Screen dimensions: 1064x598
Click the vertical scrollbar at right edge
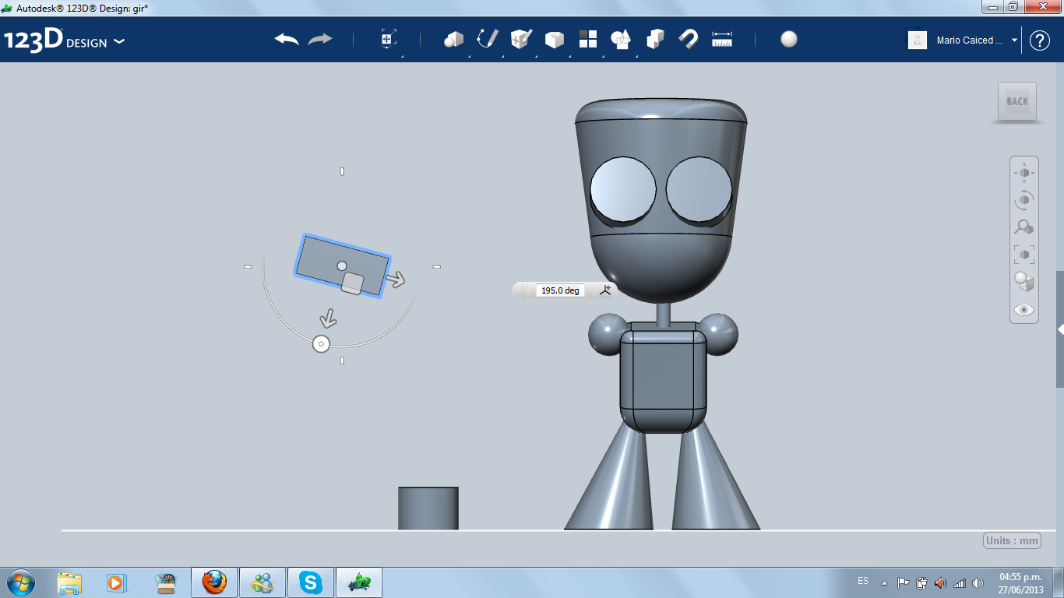pyautogui.click(x=1060, y=329)
